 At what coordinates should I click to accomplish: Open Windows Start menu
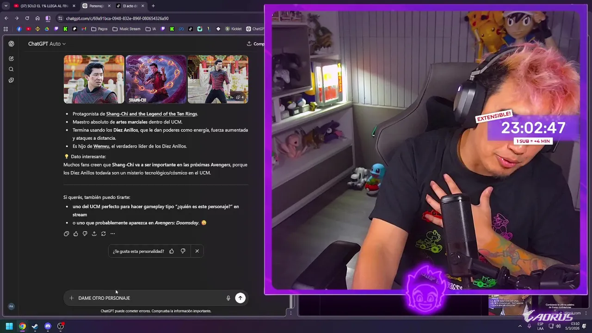[9, 326]
